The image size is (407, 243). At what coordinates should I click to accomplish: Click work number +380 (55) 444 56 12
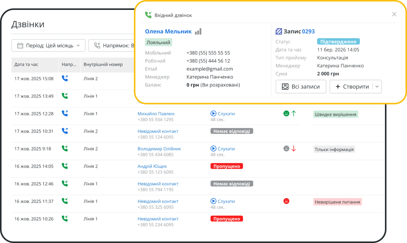click(208, 61)
